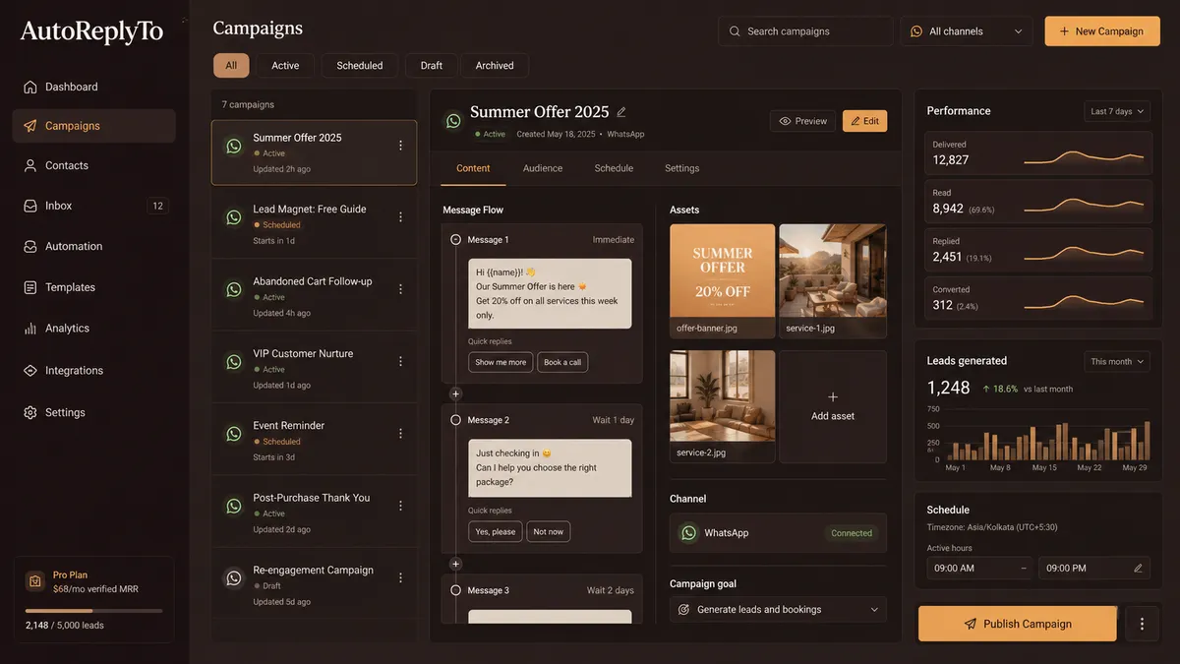Image resolution: width=1180 pixels, height=664 pixels.
Task: Select the Message 1 step radio circle
Action: tap(455, 240)
